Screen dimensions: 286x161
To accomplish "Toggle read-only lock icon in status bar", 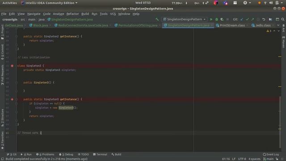I will [x=277, y=159].
